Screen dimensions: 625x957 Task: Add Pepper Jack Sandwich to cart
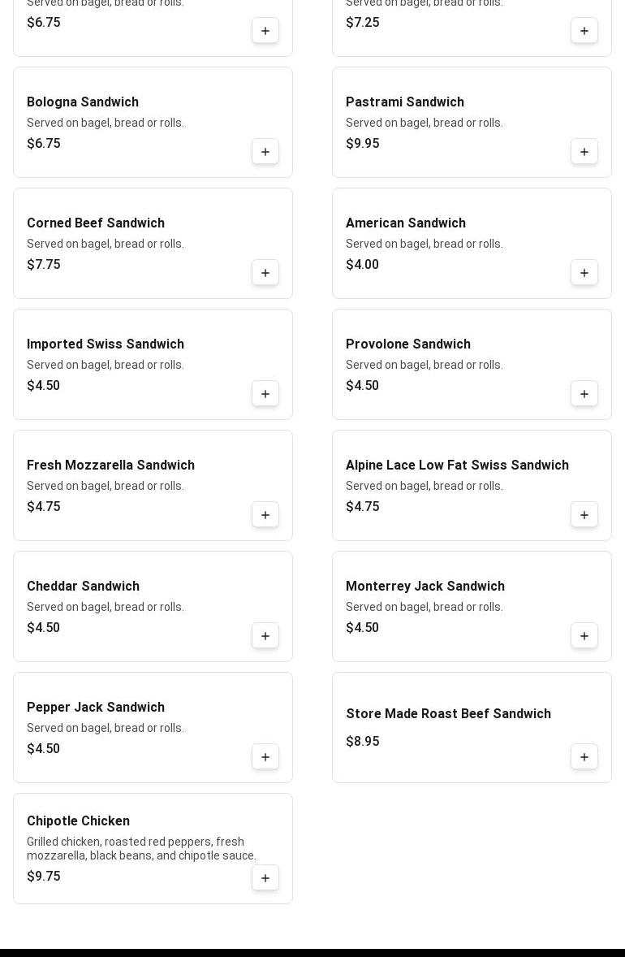265,757
